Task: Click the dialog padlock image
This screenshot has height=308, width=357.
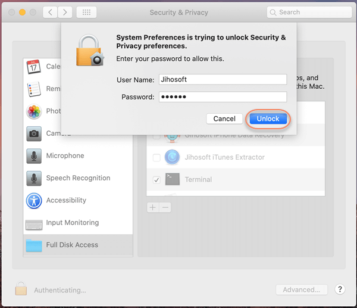Action: coord(90,51)
